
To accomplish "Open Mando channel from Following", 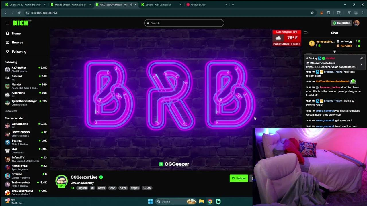I will 25,86.
